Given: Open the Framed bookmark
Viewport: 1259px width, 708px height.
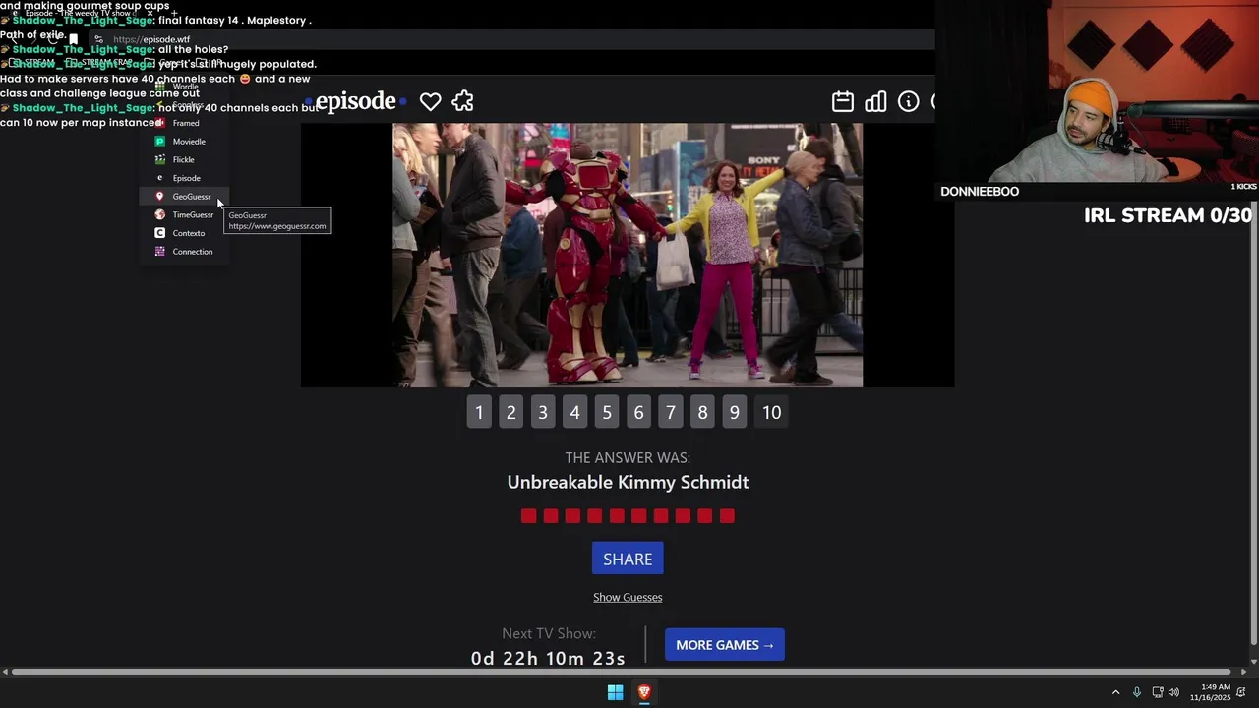Looking at the screenshot, I should coord(185,123).
